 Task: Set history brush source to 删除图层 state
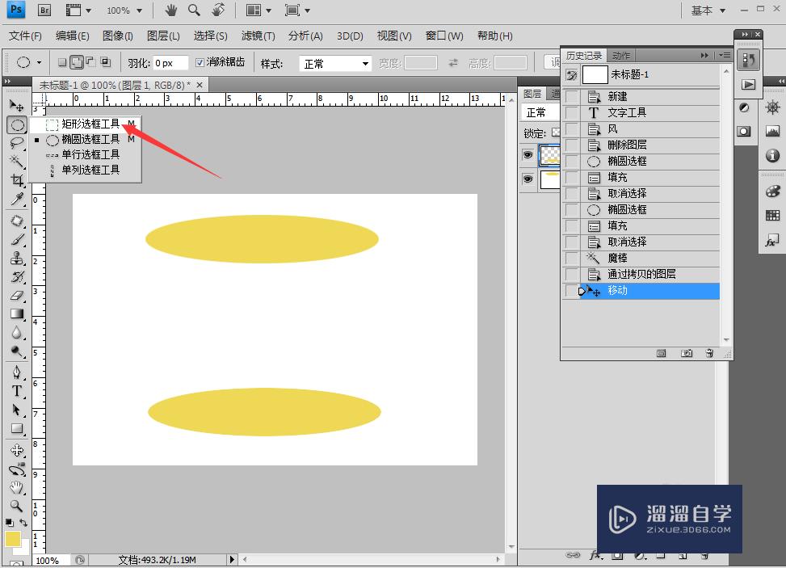click(x=571, y=145)
